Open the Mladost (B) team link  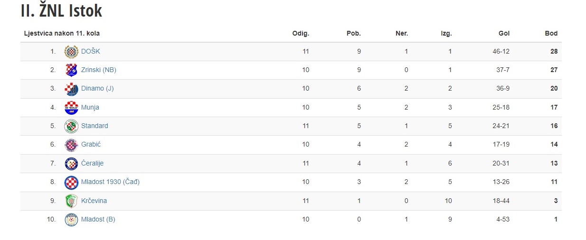tap(98, 219)
